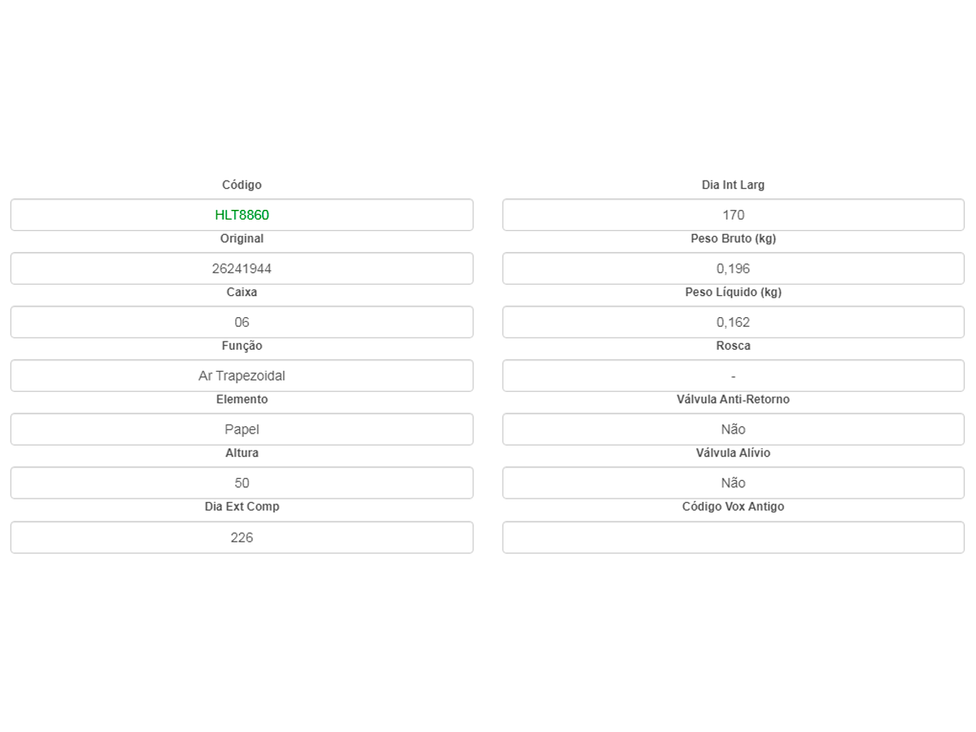The height and width of the screenshot is (732, 976).
Task: Click the Código Vox Antigo label
Action: point(733,507)
